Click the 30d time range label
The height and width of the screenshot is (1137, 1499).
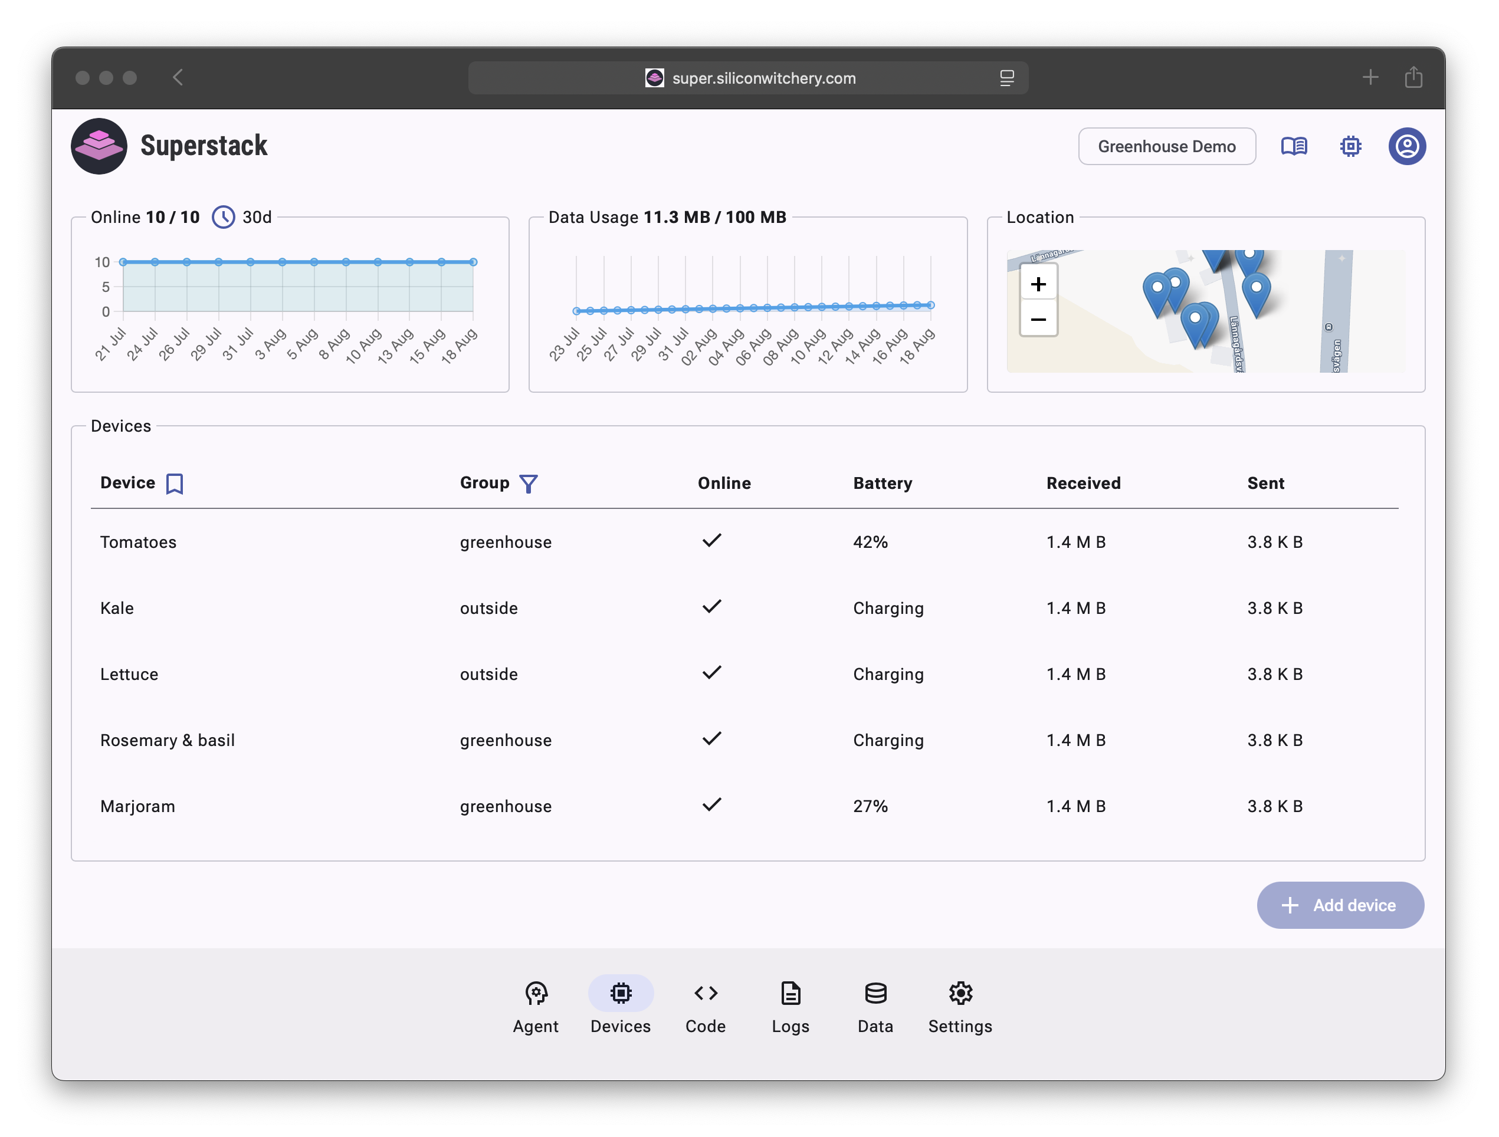[x=257, y=218]
